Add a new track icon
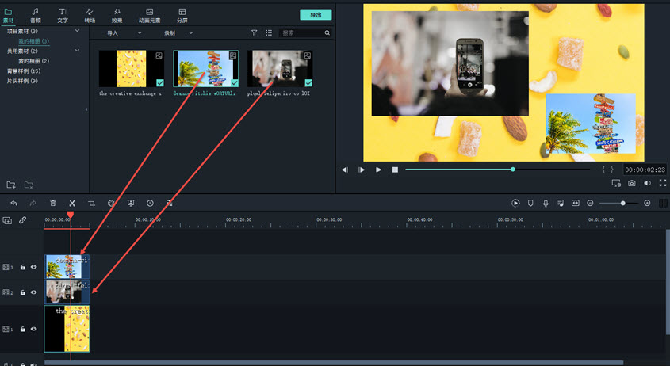670x366 pixels. (7, 220)
